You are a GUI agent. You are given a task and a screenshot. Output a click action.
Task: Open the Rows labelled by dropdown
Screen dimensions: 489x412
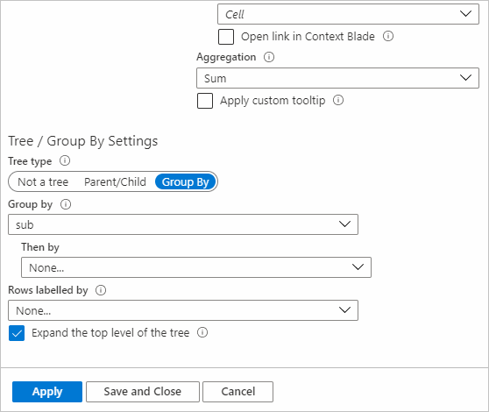click(183, 310)
